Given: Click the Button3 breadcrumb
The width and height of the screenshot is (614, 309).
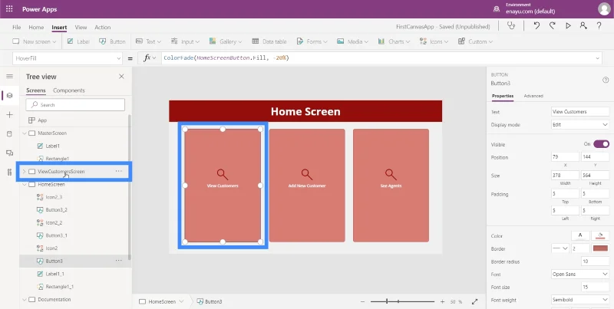Looking at the screenshot, I should tap(210, 301).
